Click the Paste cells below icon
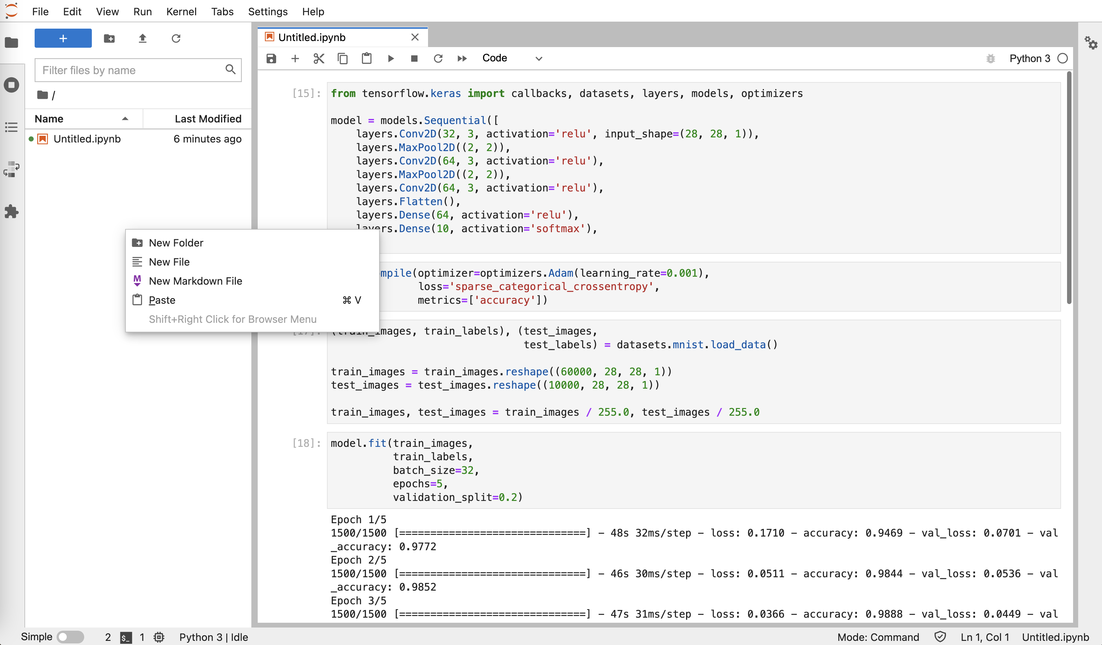This screenshot has height=645, width=1102. tap(367, 58)
